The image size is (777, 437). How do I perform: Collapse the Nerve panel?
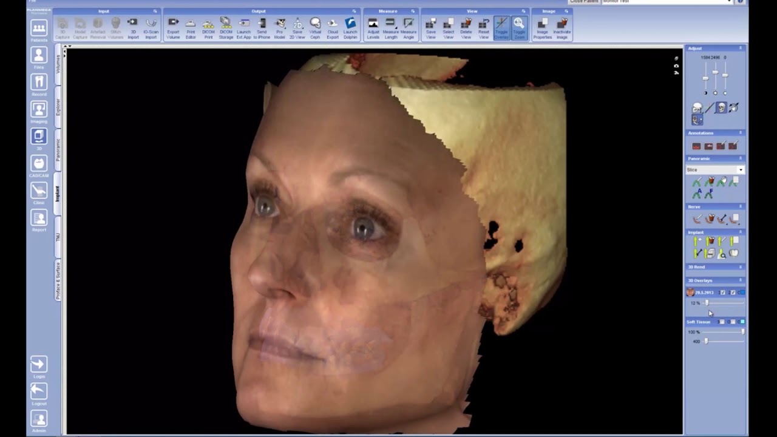pos(741,206)
